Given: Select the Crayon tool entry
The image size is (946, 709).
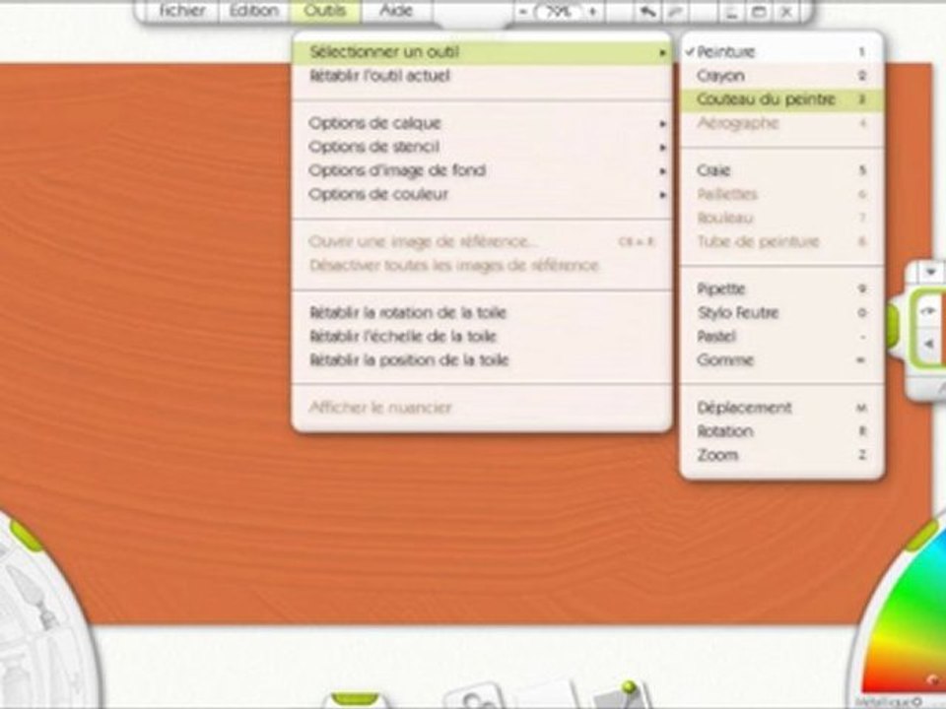Looking at the screenshot, I should (781, 76).
